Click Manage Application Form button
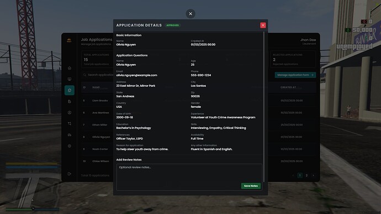 295,75
